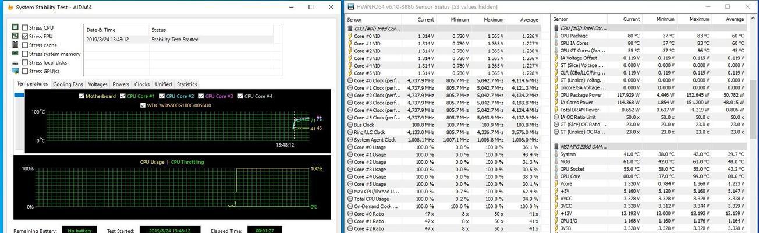759x233 pixels.
Task: Click the lightning icon beside +12V
Action: (x=556, y=213)
